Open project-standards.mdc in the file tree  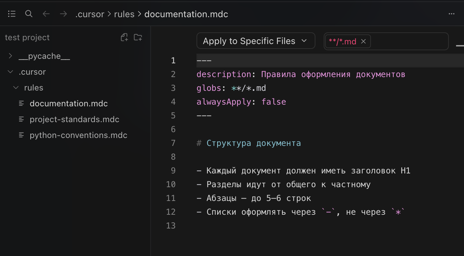(x=74, y=119)
